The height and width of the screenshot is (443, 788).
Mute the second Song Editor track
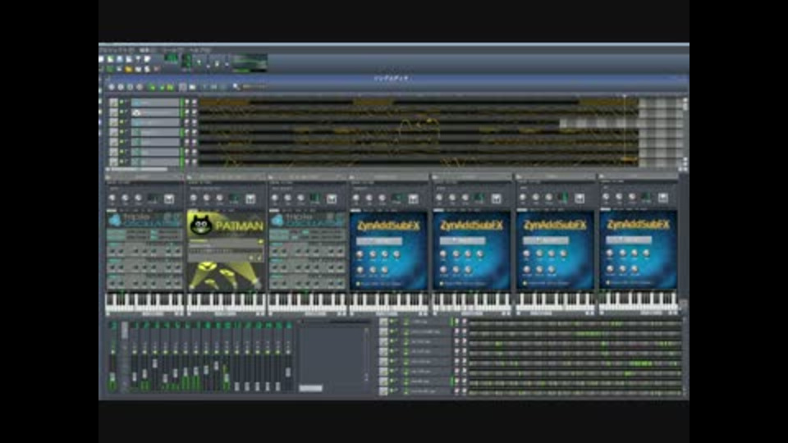pyautogui.click(x=121, y=112)
